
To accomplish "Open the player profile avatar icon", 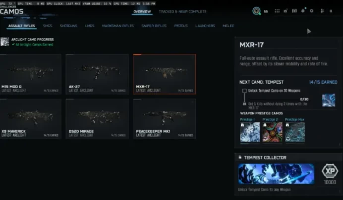I will tap(256, 11).
